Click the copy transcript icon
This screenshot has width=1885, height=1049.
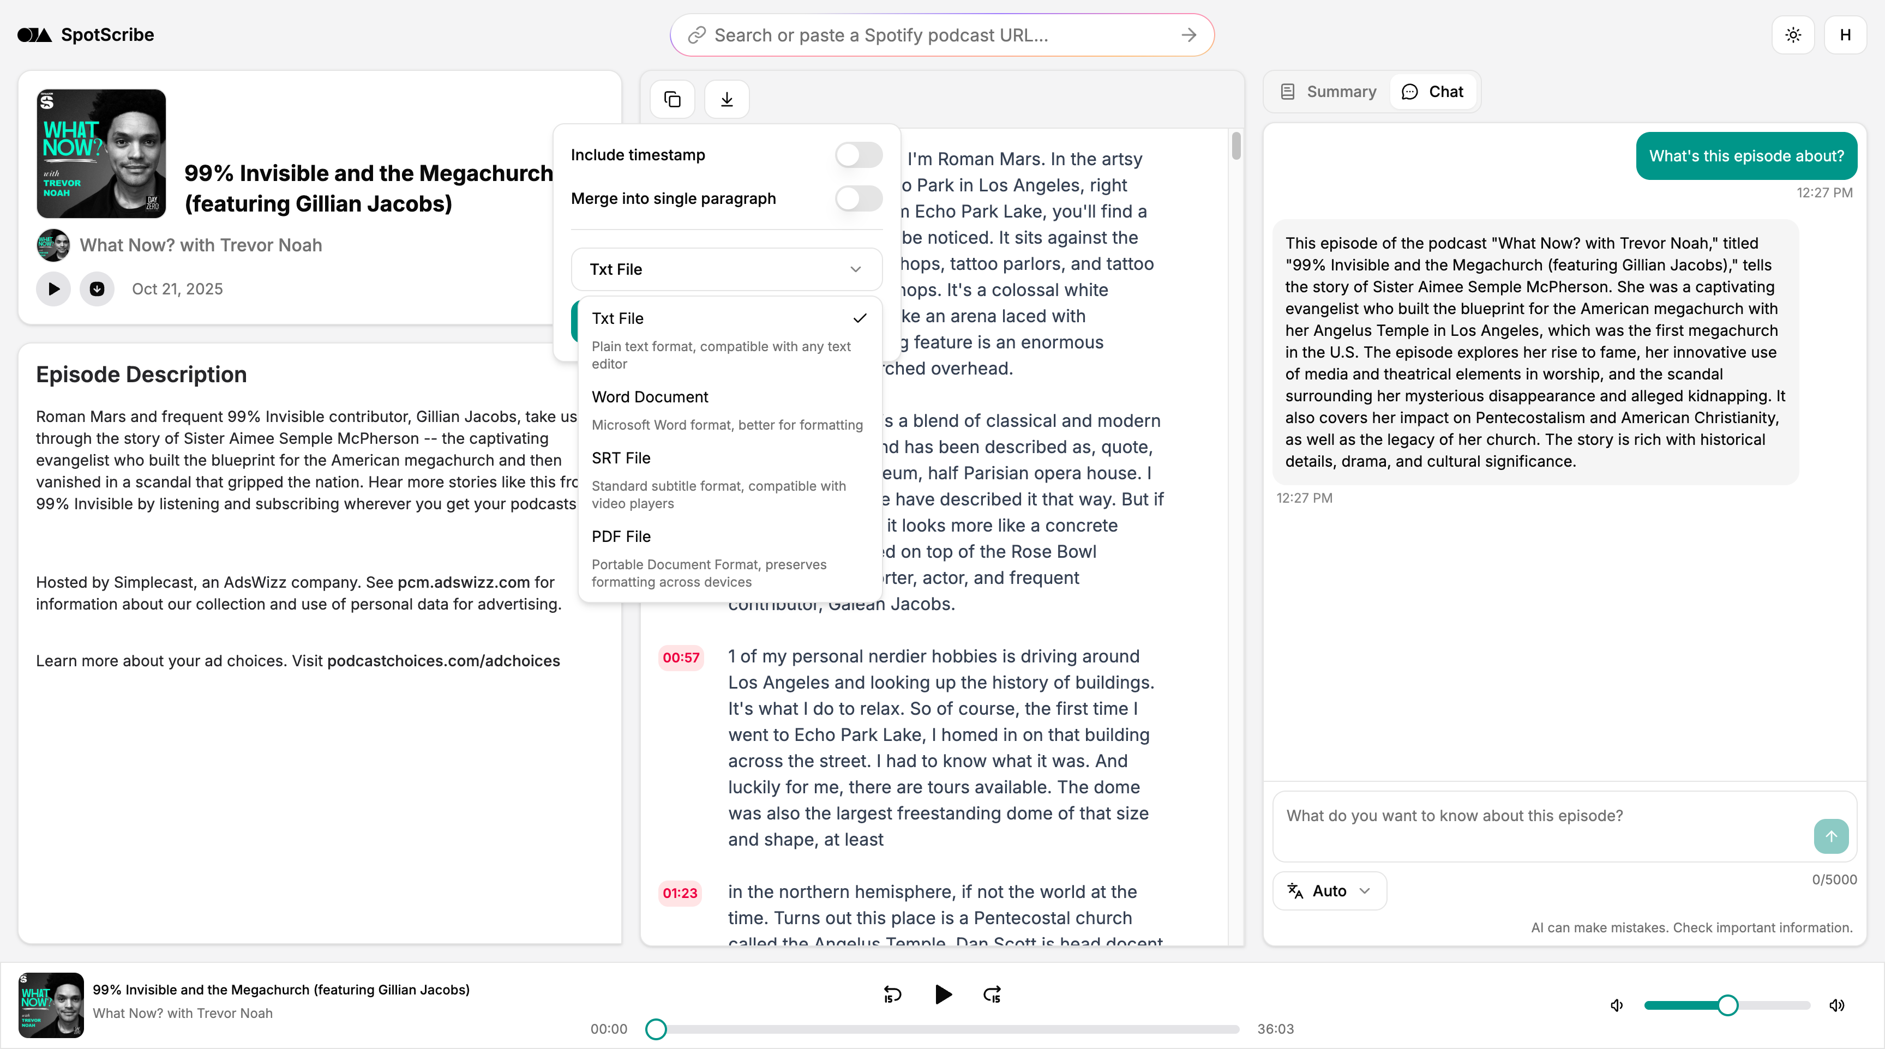coord(672,99)
